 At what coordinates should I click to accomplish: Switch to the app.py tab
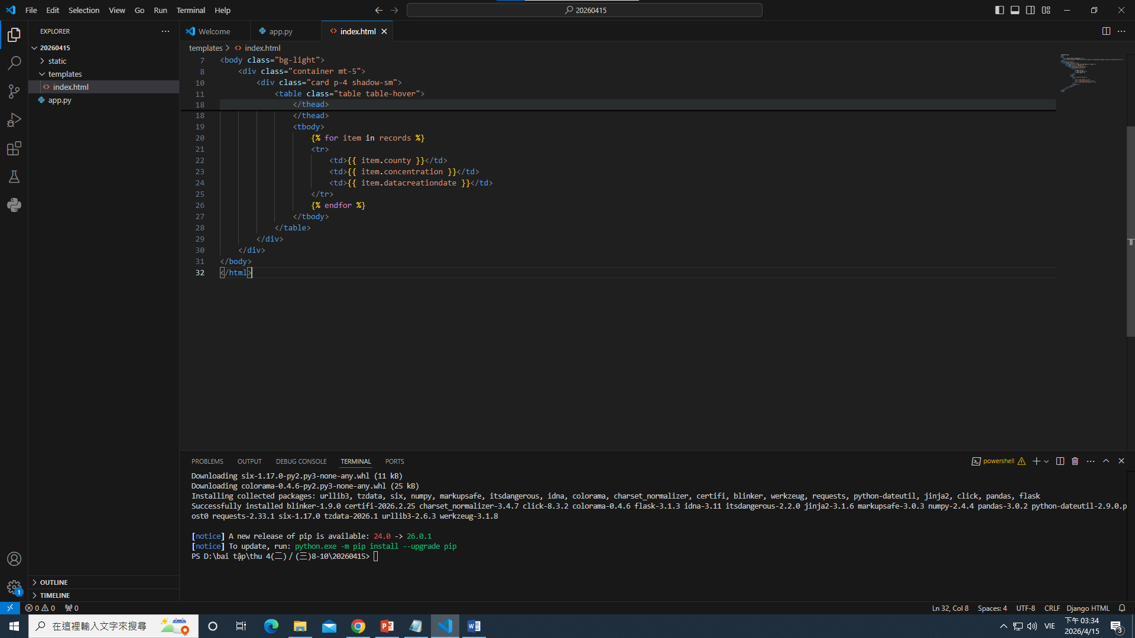click(x=280, y=31)
